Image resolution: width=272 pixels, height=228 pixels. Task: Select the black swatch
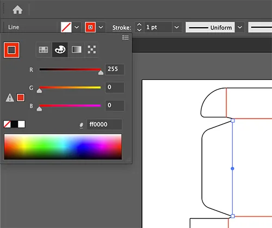14,124
